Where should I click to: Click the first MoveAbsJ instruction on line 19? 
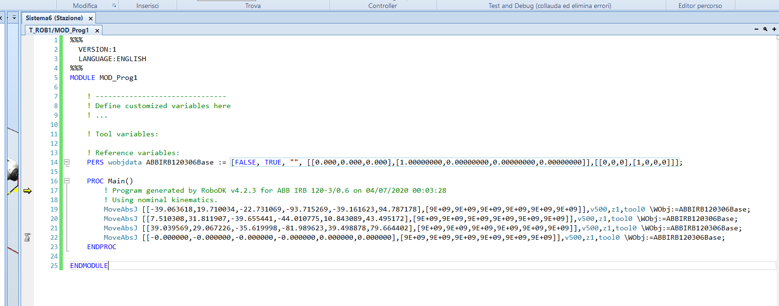pos(120,209)
